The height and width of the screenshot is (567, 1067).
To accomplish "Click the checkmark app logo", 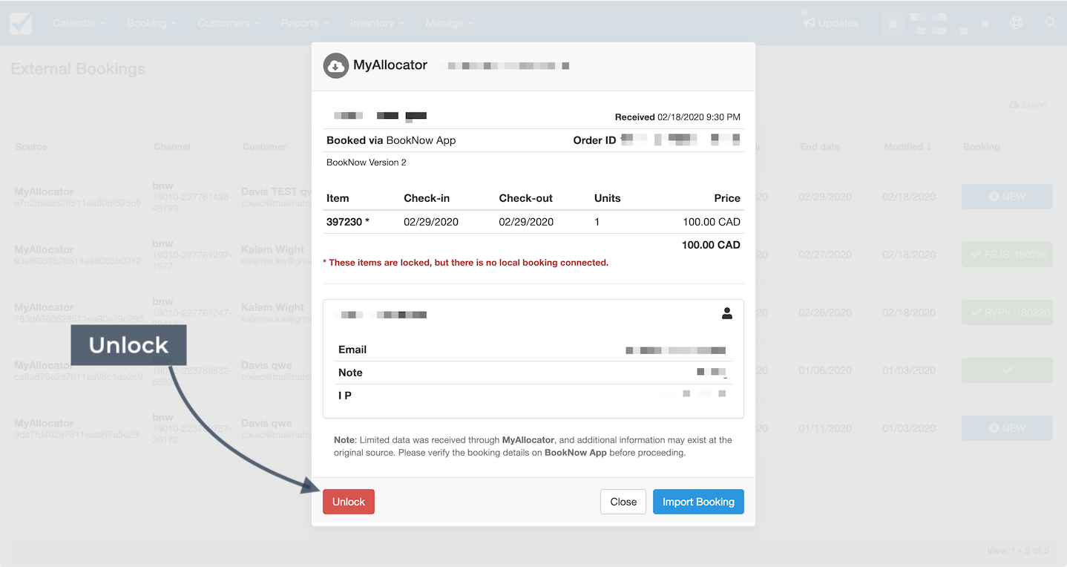I will point(21,23).
